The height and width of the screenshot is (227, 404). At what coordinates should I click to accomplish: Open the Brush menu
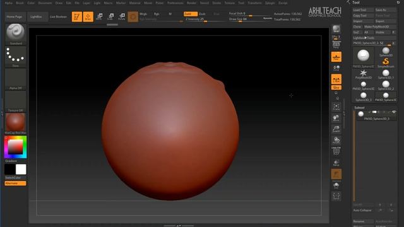(x=20, y=3)
